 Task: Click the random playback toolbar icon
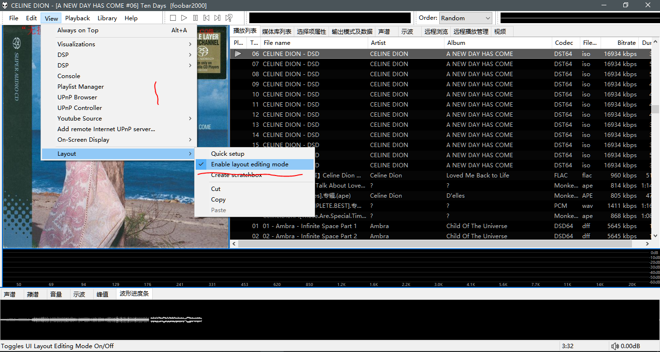229,18
